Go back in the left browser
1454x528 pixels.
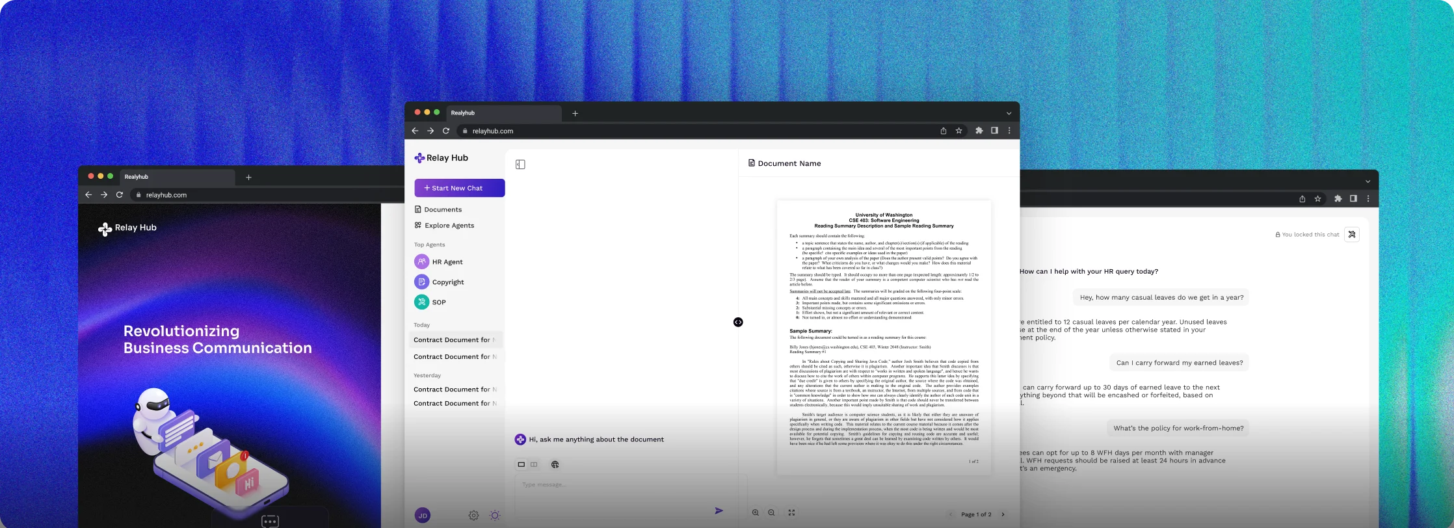pos(88,194)
